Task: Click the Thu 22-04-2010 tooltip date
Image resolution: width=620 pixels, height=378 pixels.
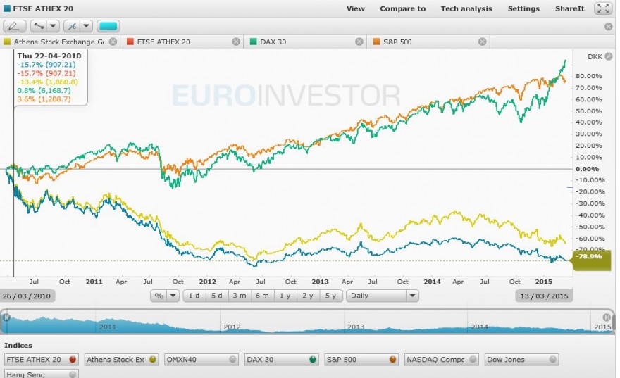Action: pyautogui.click(x=49, y=56)
